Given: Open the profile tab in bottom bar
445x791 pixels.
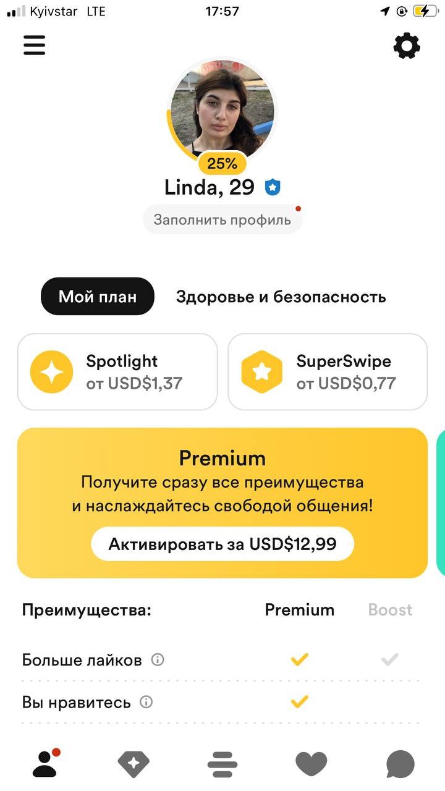Looking at the screenshot, I should tap(44, 764).
